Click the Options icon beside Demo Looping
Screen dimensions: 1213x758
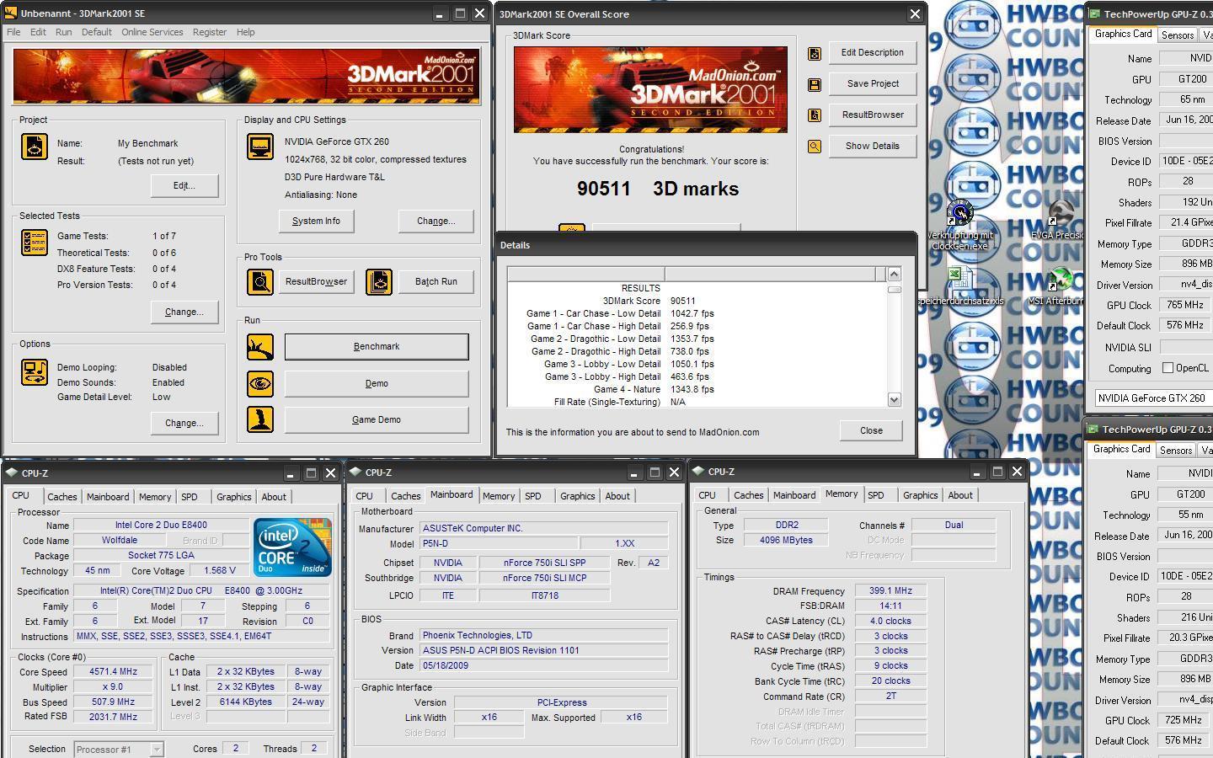point(34,372)
